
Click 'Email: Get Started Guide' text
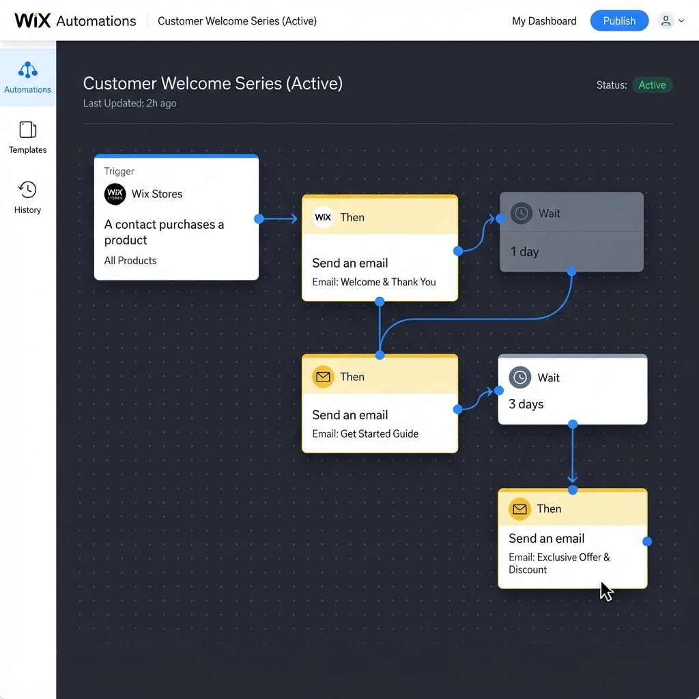point(365,433)
